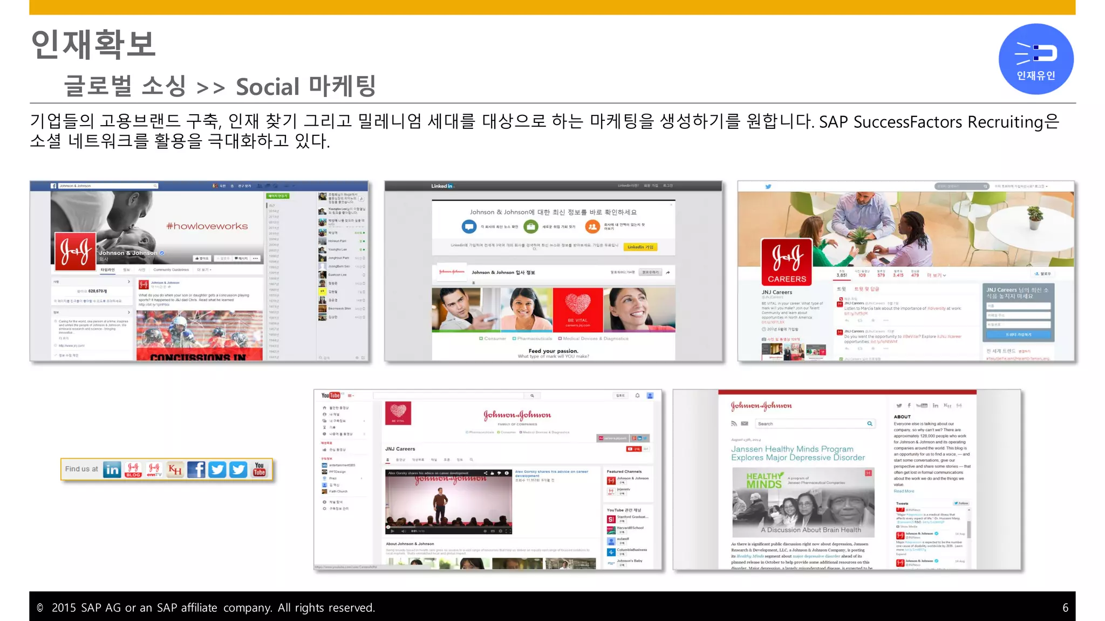
Task: Click the blue chat bubble icon on LinkedIn
Action: point(469,226)
